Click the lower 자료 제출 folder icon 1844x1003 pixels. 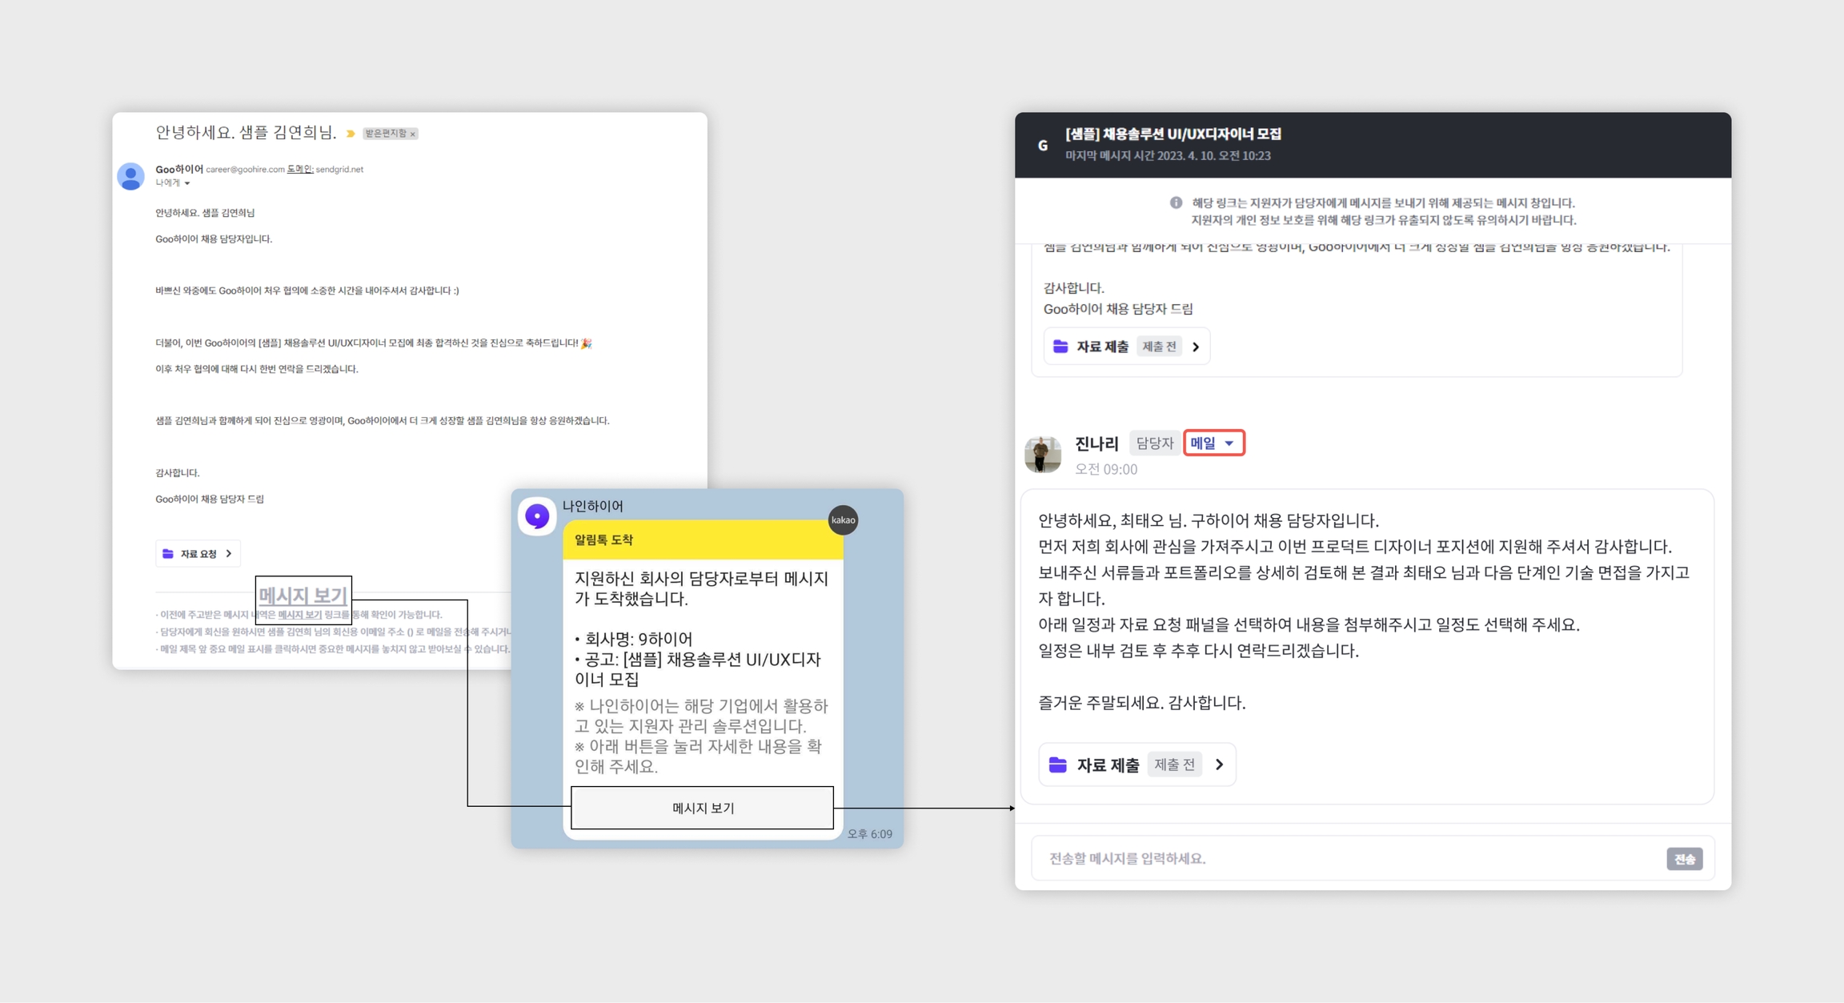click(x=1058, y=764)
